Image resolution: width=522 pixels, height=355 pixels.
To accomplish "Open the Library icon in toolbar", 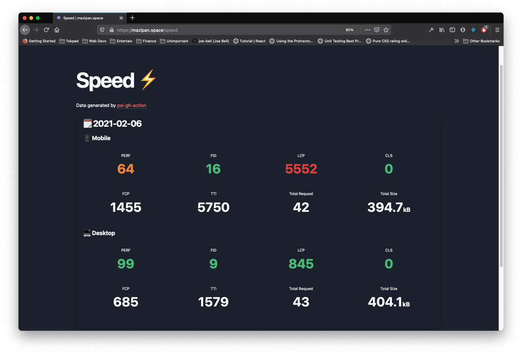I will [442, 30].
